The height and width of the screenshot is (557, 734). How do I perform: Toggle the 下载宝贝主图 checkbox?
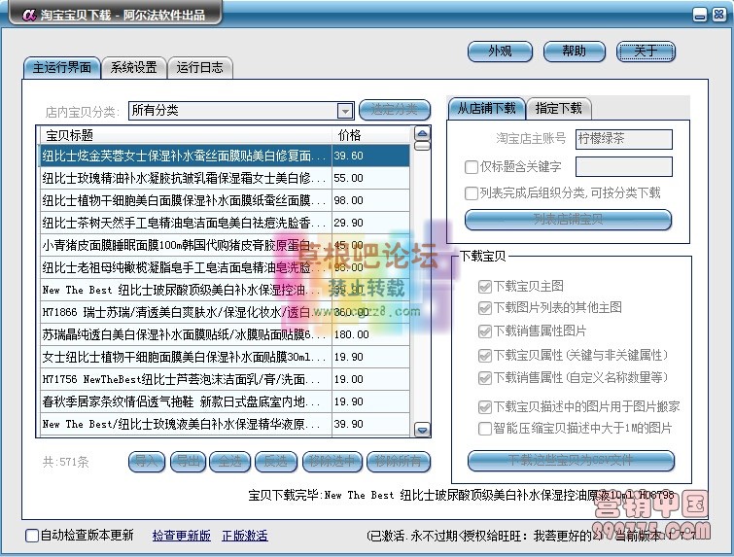coord(485,287)
